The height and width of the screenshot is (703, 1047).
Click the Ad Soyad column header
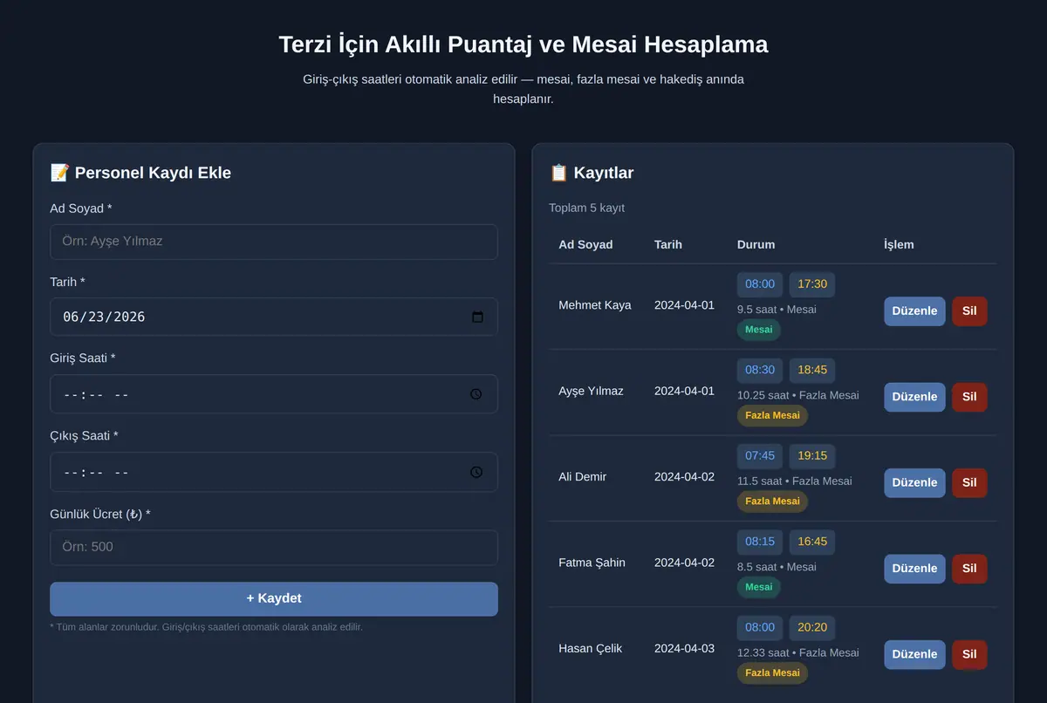click(x=585, y=245)
